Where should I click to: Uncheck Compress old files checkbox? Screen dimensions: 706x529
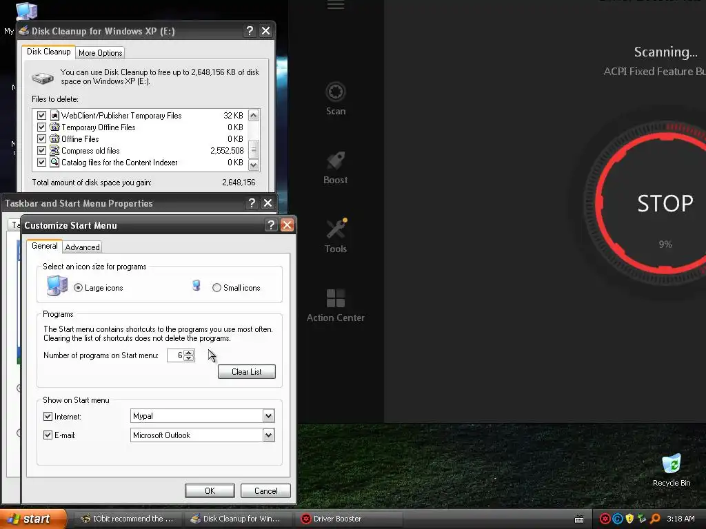41,151
